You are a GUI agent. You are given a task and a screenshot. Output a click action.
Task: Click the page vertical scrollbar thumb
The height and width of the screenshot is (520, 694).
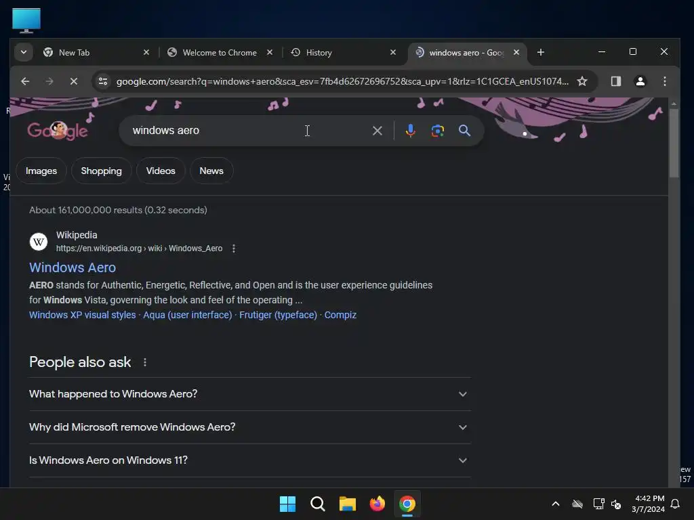coord(674,143)
